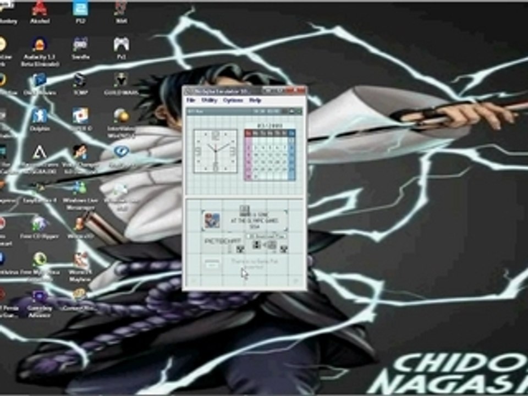Open the Audacity 1.3 Beta desktop icon
This screenshot has height=396, width=528.
coord(40,52)
